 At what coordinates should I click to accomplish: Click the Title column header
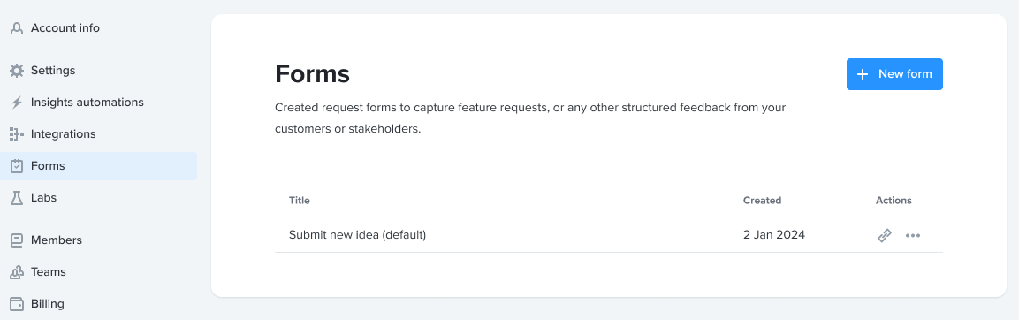pos(300,201)
